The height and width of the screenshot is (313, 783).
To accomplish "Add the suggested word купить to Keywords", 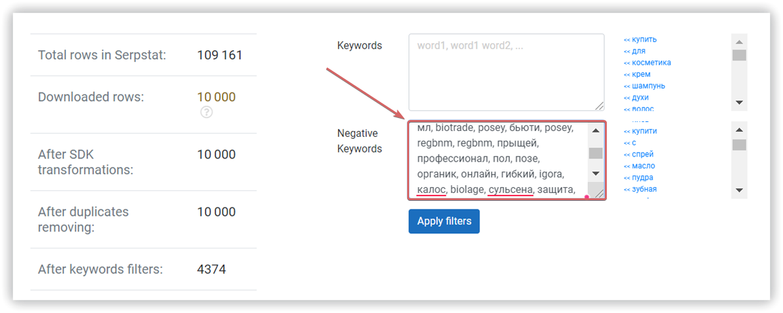I will click(x=640, y=39).
